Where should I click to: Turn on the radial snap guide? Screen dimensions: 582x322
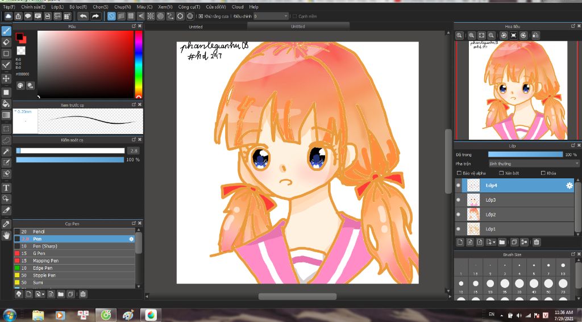(x=150, y=16)
